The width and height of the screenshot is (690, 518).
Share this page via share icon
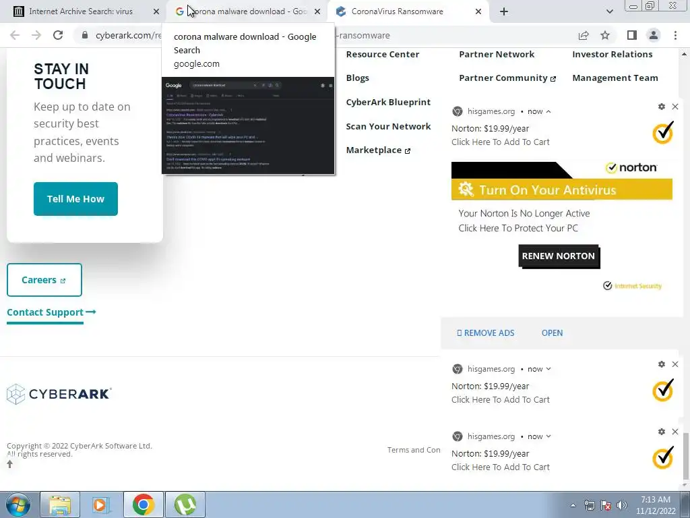tap(584, 35)
